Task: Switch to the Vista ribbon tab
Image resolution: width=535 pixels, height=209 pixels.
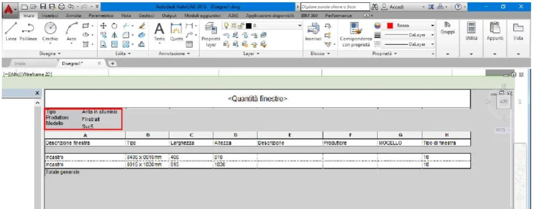Action: coord(126,15)
